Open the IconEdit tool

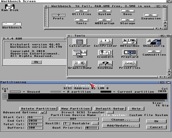(105, 53)
